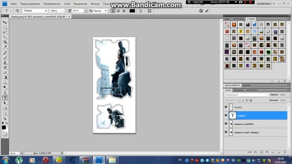Toggle lock all in Layers panel
Viewport: 292px width, 164px height.
[x=251, y=100]
